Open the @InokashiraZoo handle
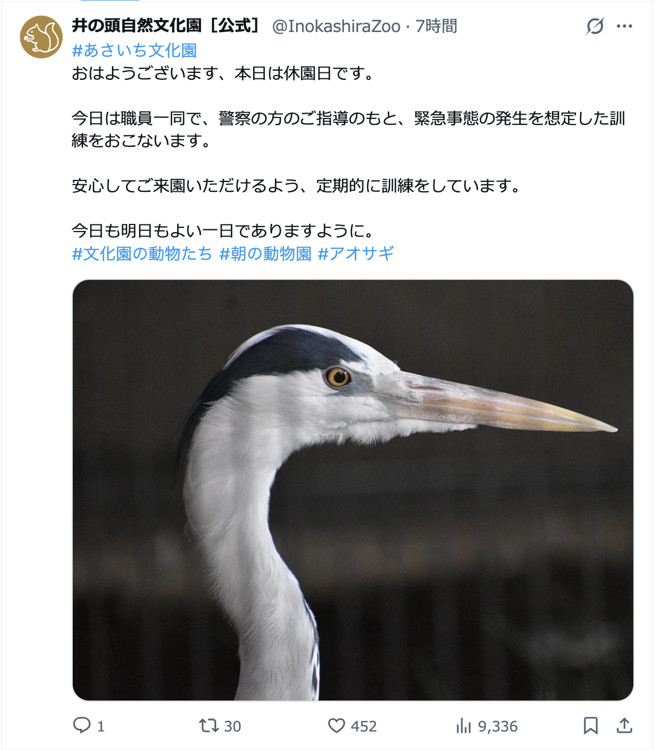 point(336,26)
